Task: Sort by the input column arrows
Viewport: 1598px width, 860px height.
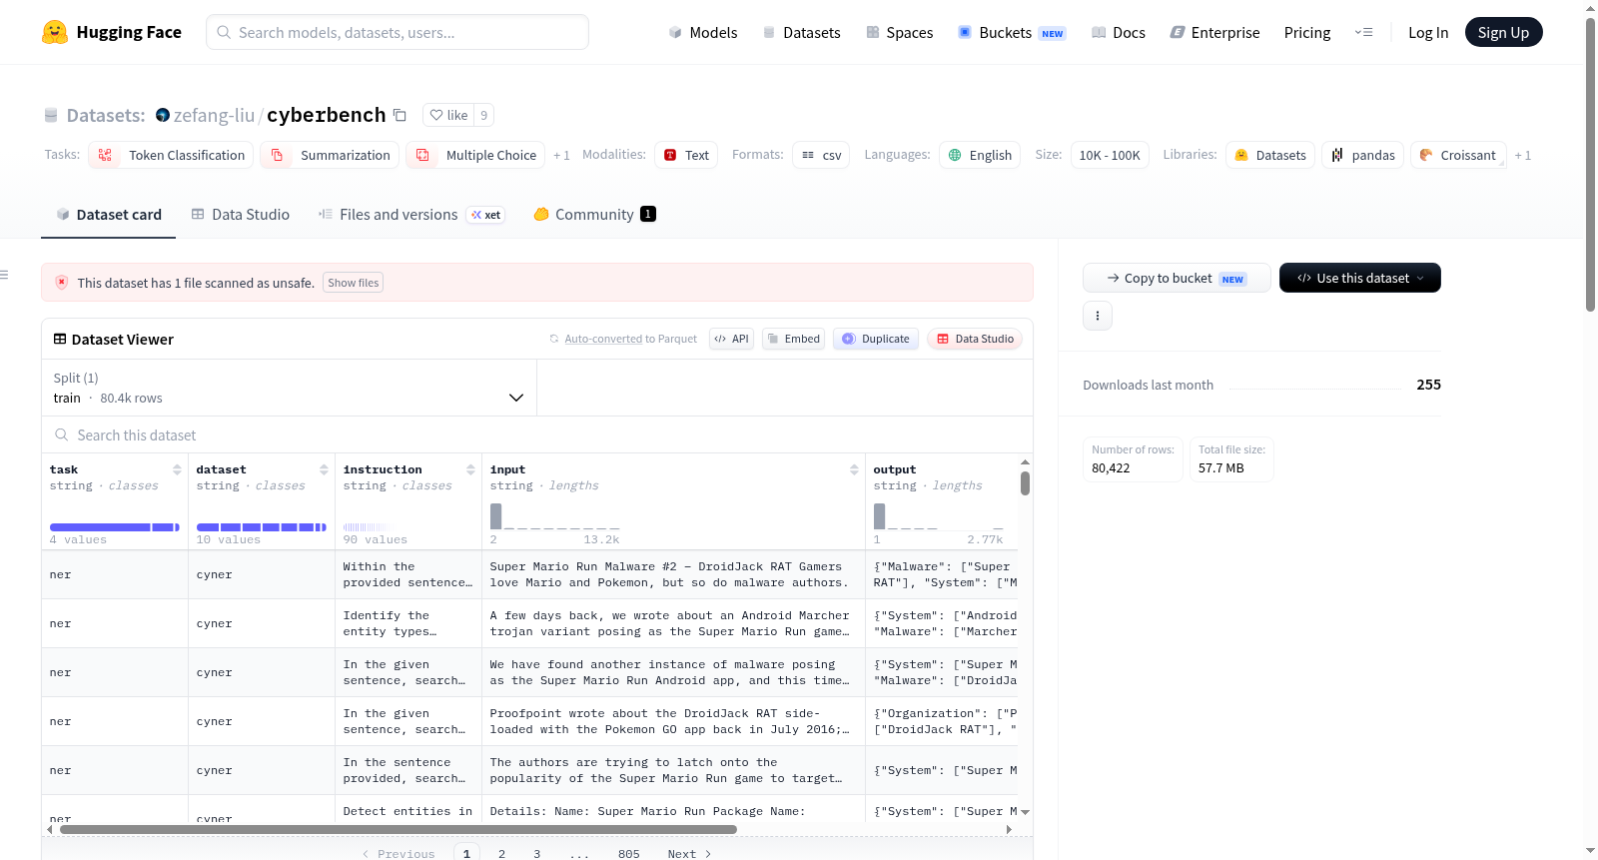Action: coord(854,469)
